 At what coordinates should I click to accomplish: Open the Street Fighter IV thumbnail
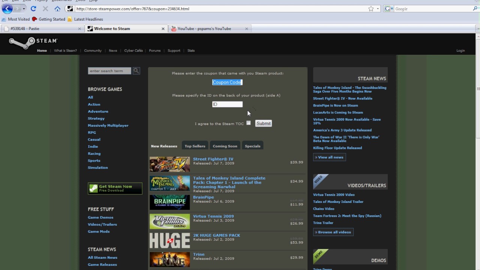coord(169,164)
